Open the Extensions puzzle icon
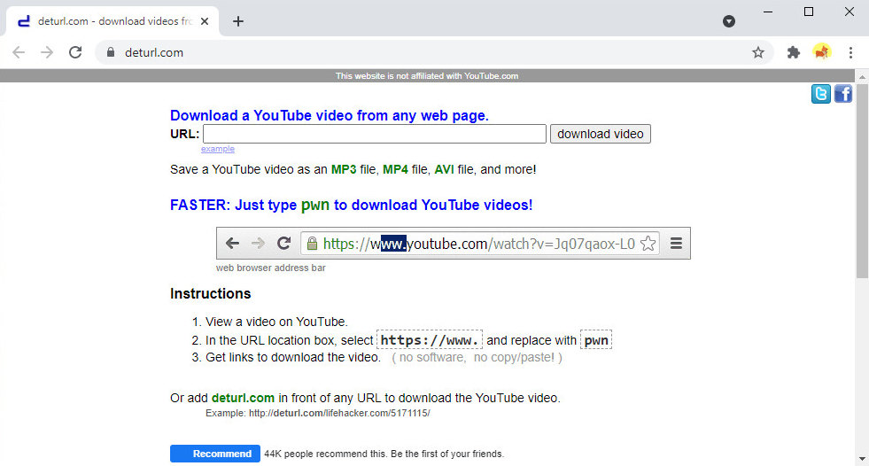The height and width of the screenshot is (466, 869). click(793, 52)
